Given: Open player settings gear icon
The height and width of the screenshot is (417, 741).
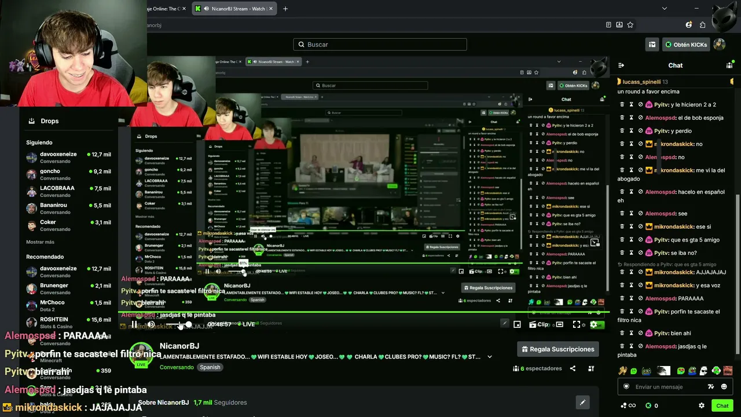Looking at the screenshot, I should pos(593,324).
